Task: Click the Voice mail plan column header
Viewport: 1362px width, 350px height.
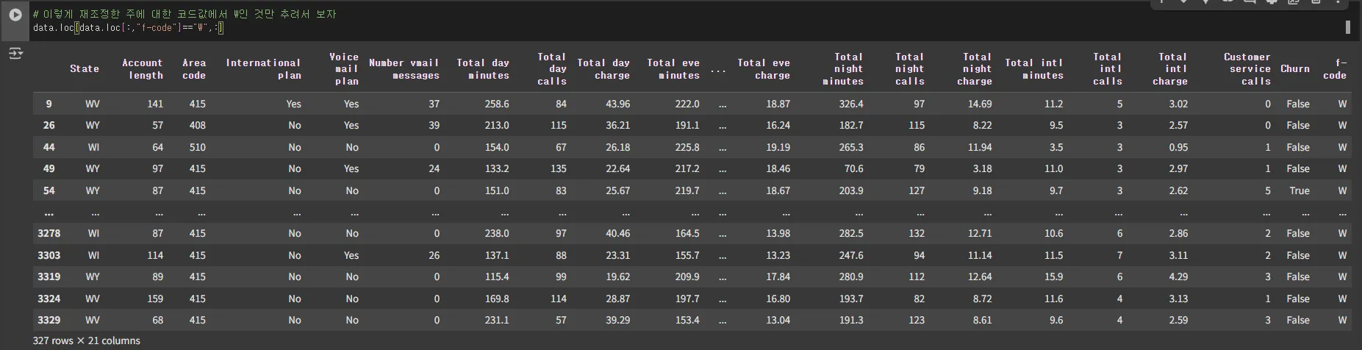Action: click(344, 68)
